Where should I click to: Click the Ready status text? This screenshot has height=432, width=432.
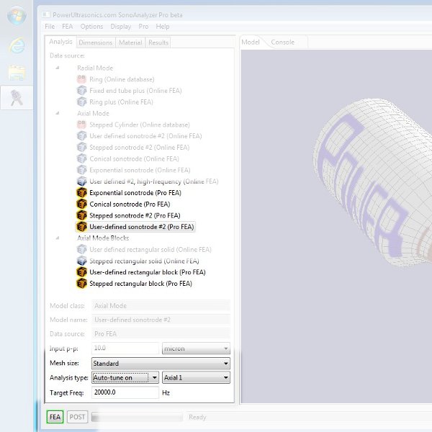[x=197, y=417]
